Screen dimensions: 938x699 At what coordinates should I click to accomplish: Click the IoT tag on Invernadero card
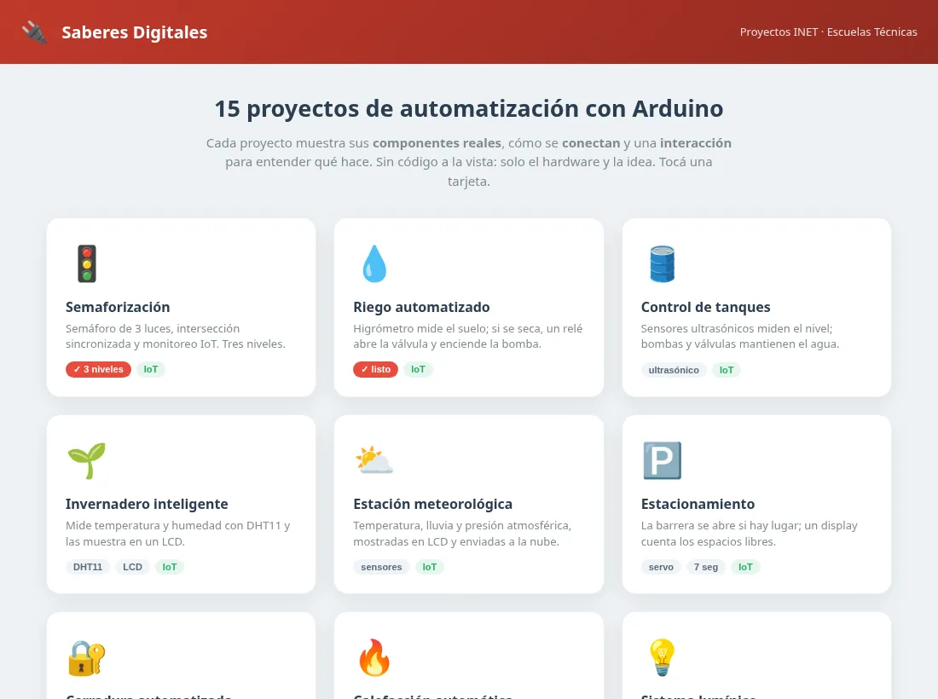pos(170,567)
